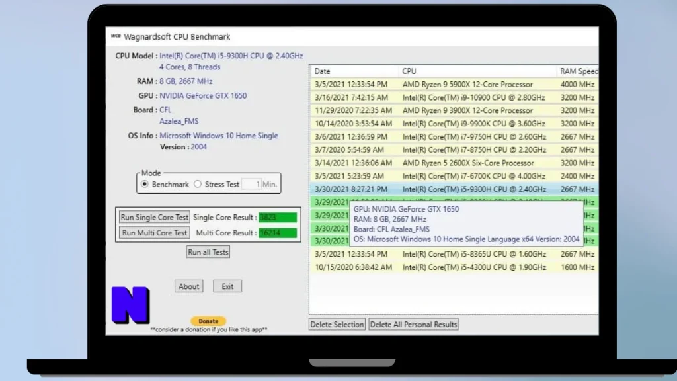Select the Intel i7-6700K result row

point(454,176)
